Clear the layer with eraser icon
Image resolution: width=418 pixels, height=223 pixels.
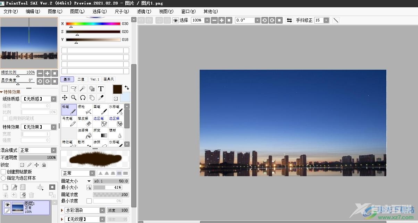pos(23,195)
